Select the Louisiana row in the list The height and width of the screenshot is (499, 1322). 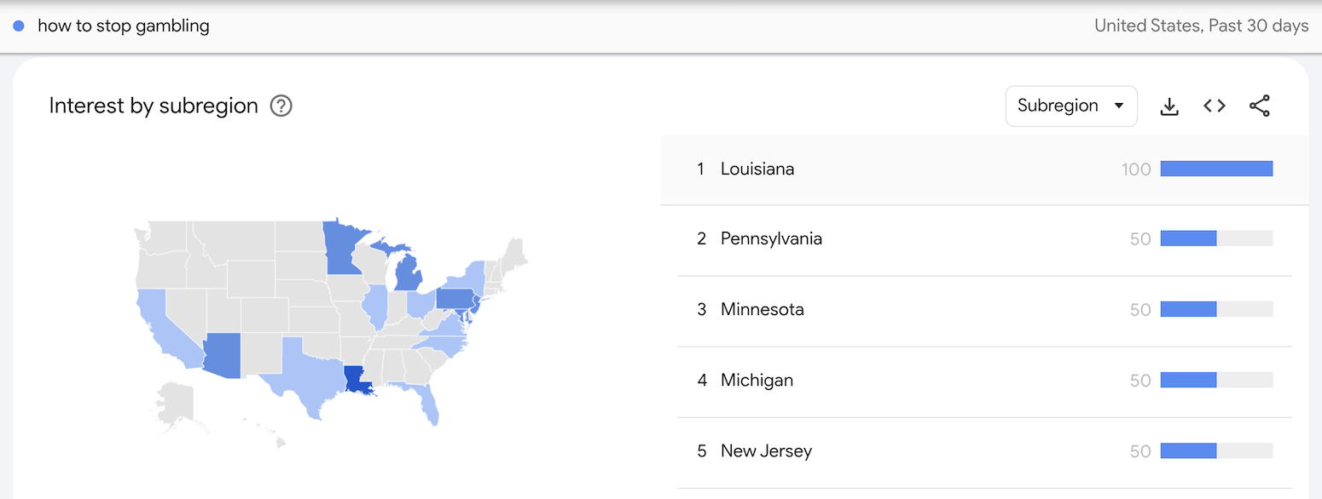(x=757, y=169)
